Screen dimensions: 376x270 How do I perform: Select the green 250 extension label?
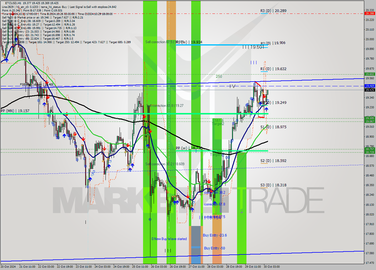pos(219,77)
